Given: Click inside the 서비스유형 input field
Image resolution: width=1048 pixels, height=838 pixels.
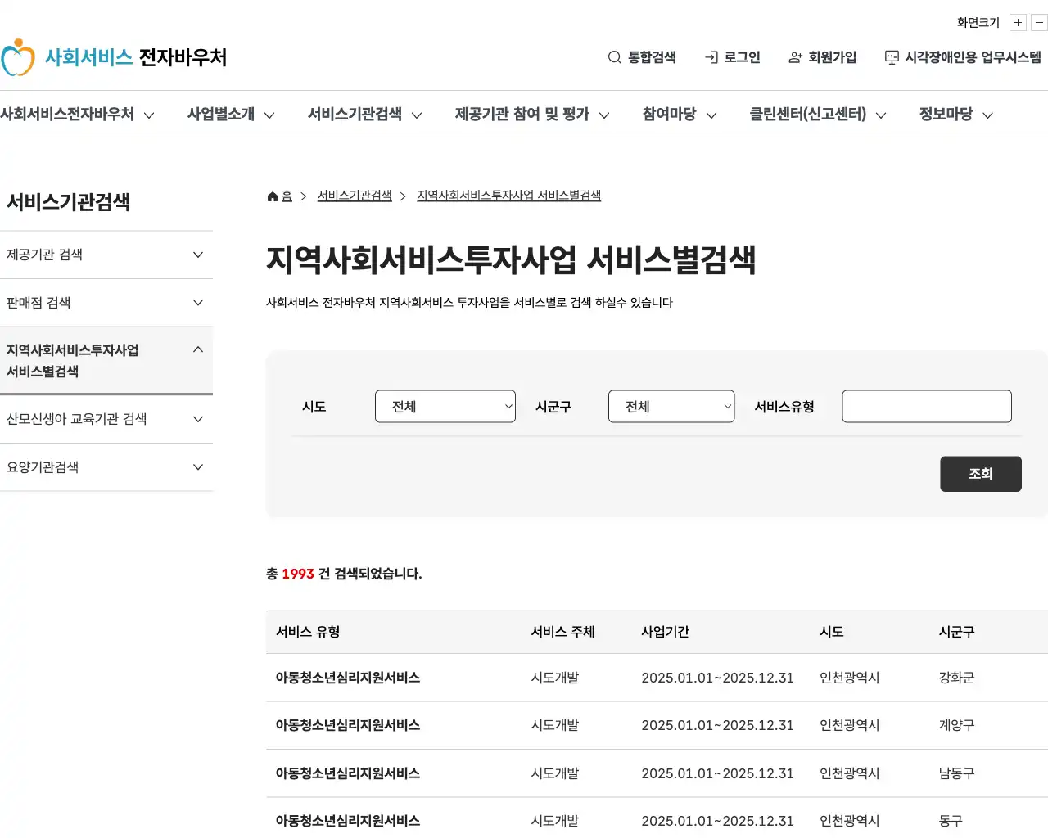Looking at the screenshot, I should point(926,406).
